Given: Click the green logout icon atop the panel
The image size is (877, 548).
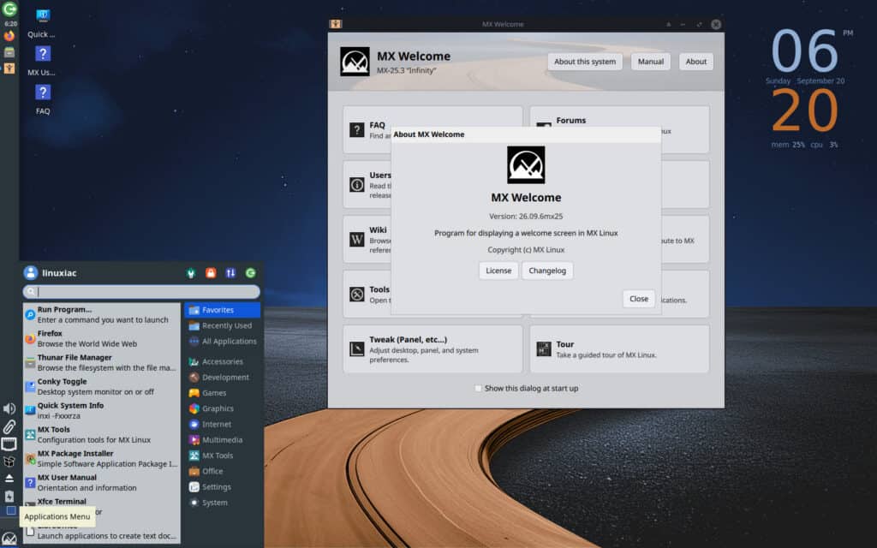Looking at the screenshot, I should pyautogui.click(x=9, y=9).
